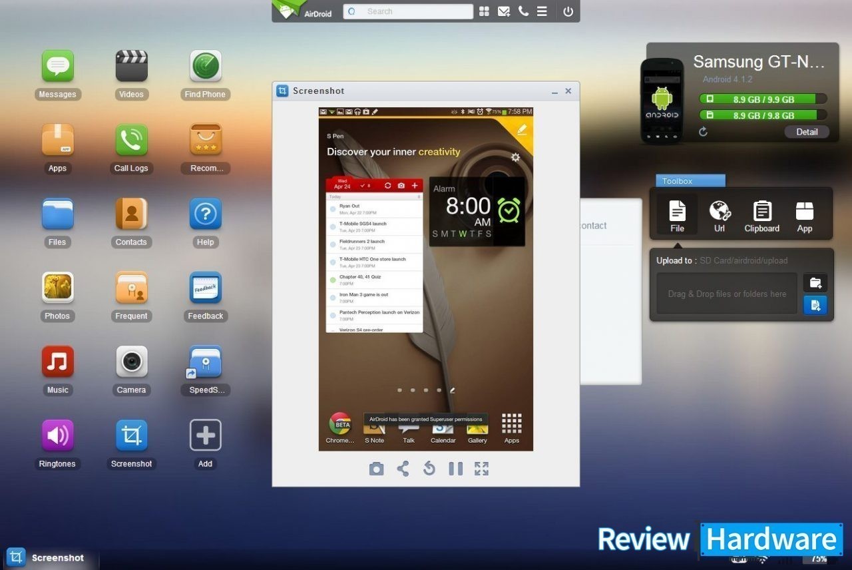
Task: Click the upload file button in Toolbox
Action: pyautogui.click(x=815, y=306)
